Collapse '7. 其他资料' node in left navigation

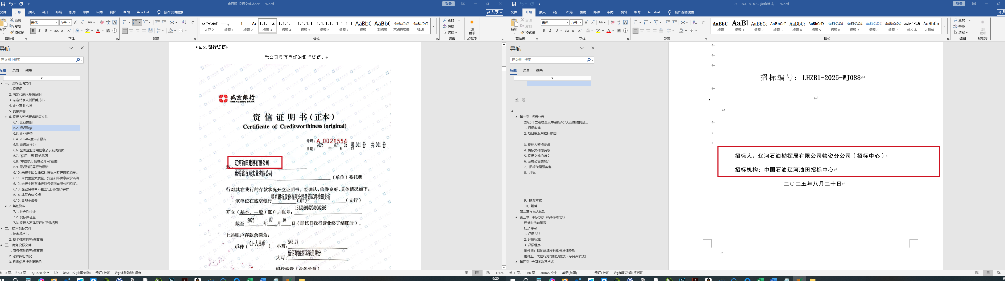click(6, 206)
